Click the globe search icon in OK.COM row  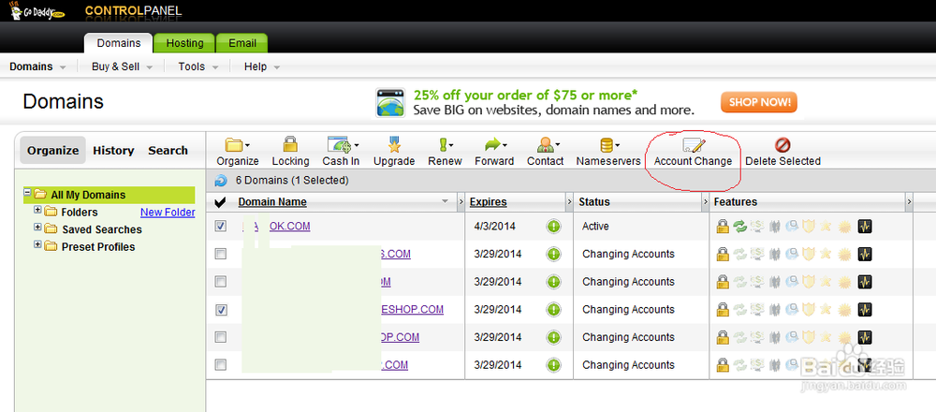coord(792,227)
